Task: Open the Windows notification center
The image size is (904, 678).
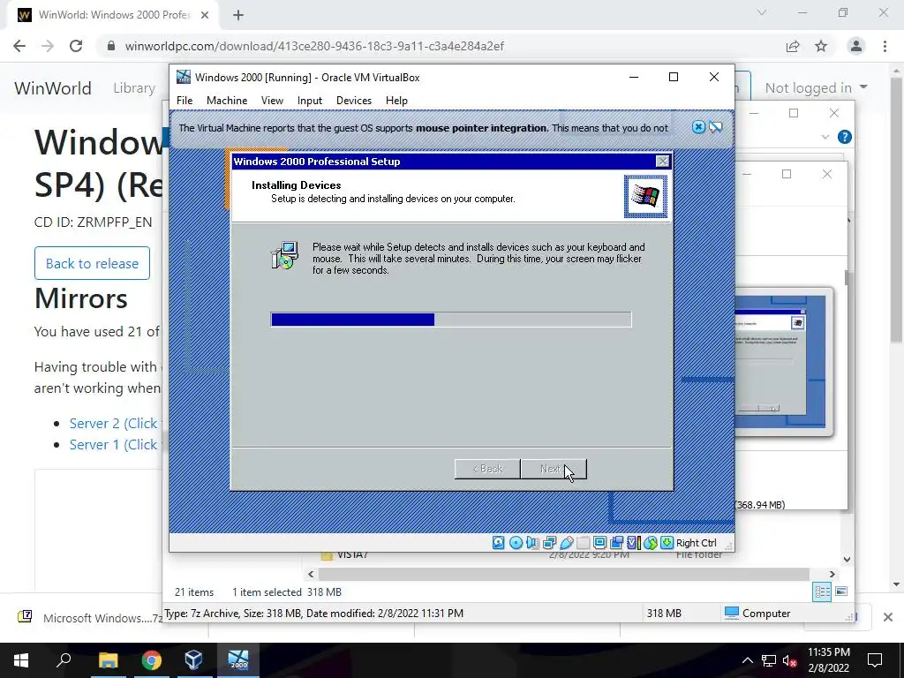Action: (x=875, y=660)
